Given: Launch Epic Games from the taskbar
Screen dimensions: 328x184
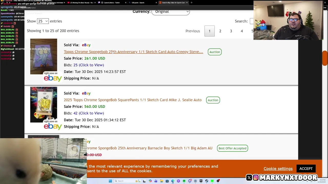Looking at the screenshot, I should [201, 181].
